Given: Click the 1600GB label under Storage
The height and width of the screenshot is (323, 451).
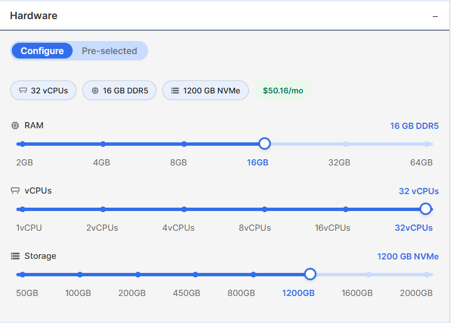Looking at the screenshot, I should (x=357, y=293).
